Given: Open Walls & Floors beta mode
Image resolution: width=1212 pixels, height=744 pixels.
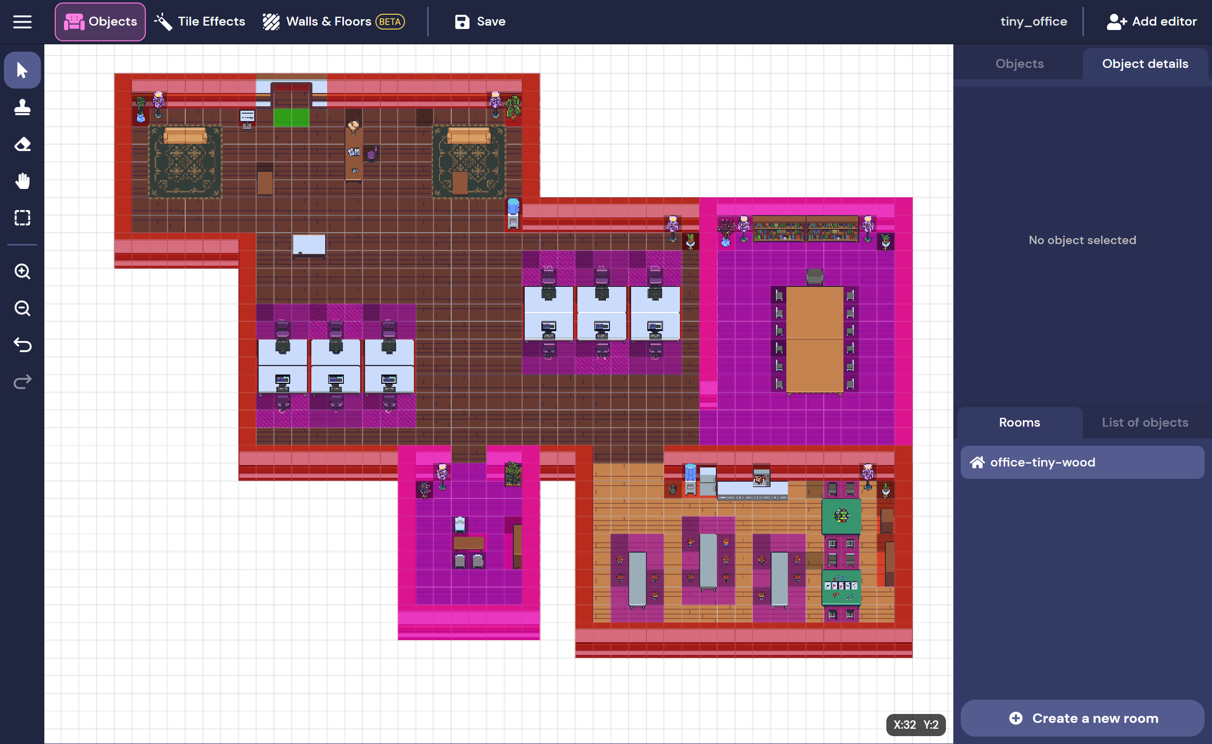Looking at the screenshot, I should [333, 22].
